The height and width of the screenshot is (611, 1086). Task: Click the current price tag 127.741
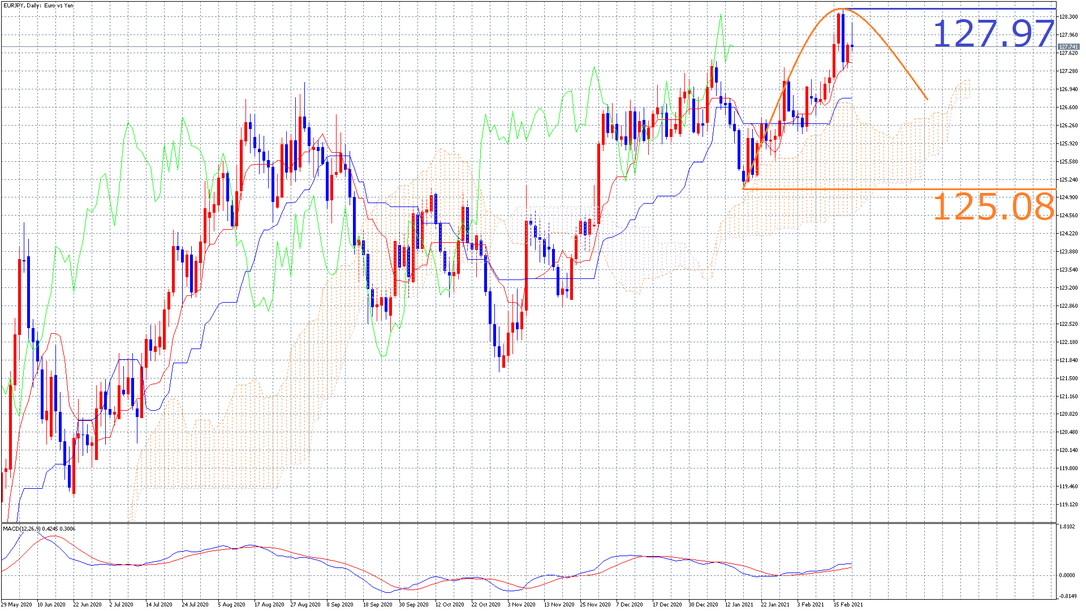[1068, 47]
